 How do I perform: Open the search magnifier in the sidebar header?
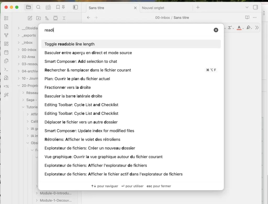(38, 7)
